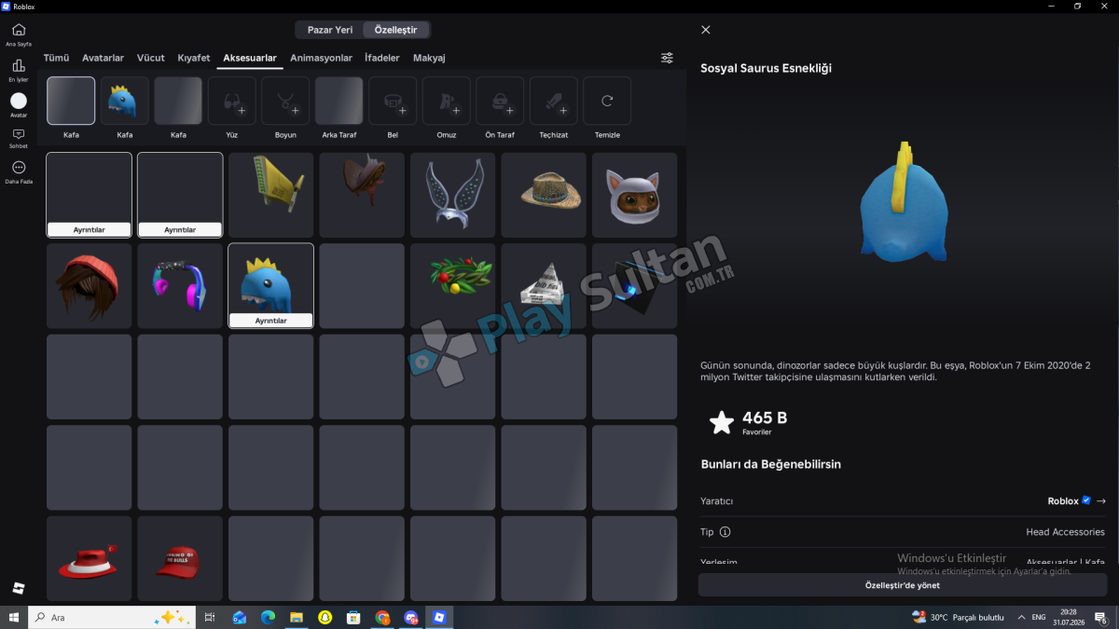This screenshot has height=629, width=1119.
Task: Switch to Özelleştir
Action: point(396,30)
